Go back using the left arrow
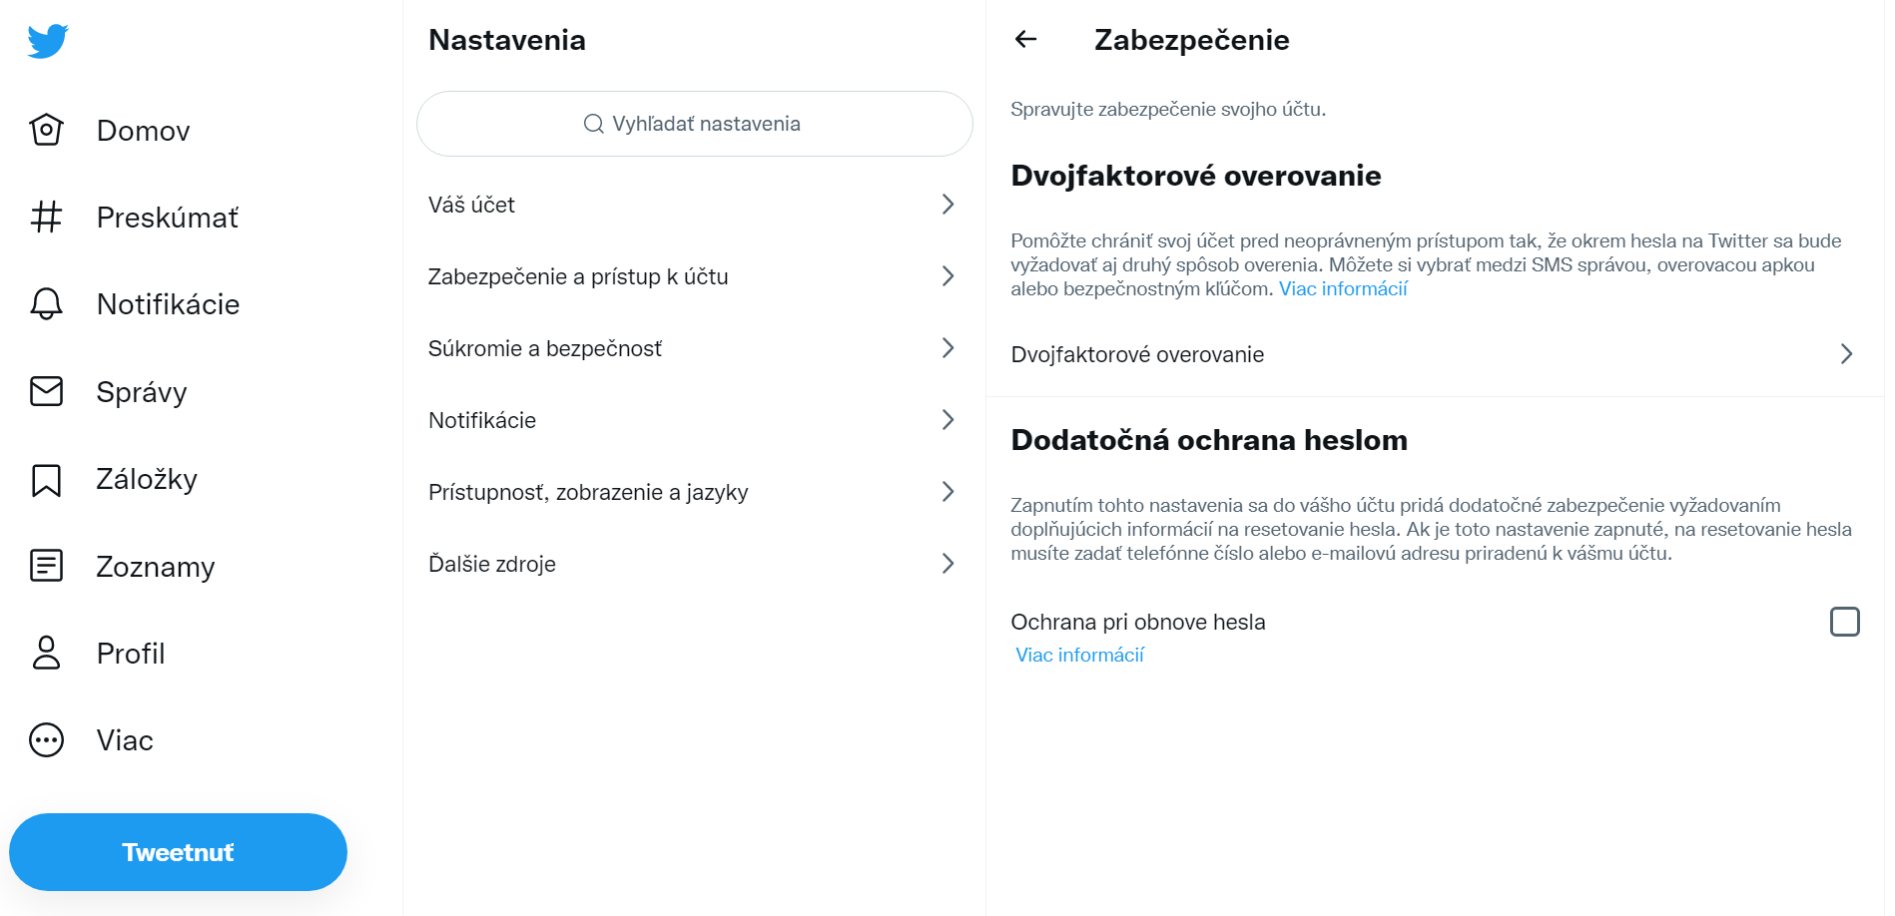This screenshot has width=1895, height=916. coord(1025,39)
